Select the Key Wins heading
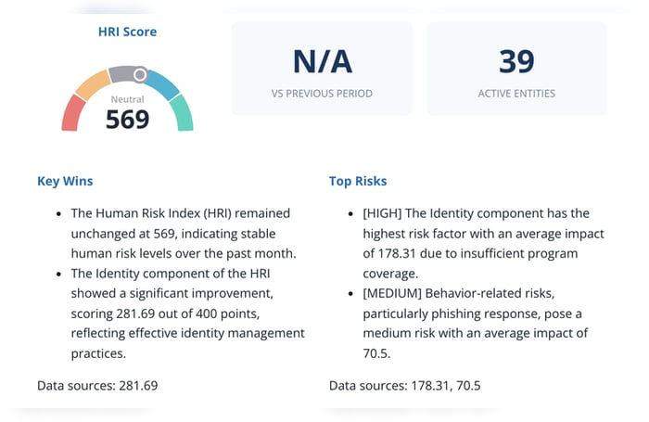The image size is (649, 422). coord(65,181)
